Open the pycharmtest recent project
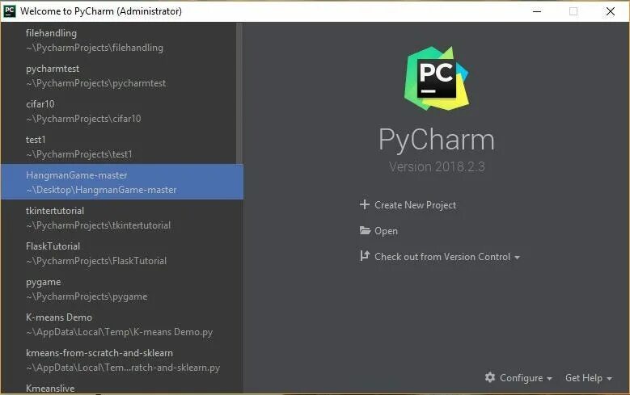The width and height of the screenshot is (630, 395). pos(122,76)
